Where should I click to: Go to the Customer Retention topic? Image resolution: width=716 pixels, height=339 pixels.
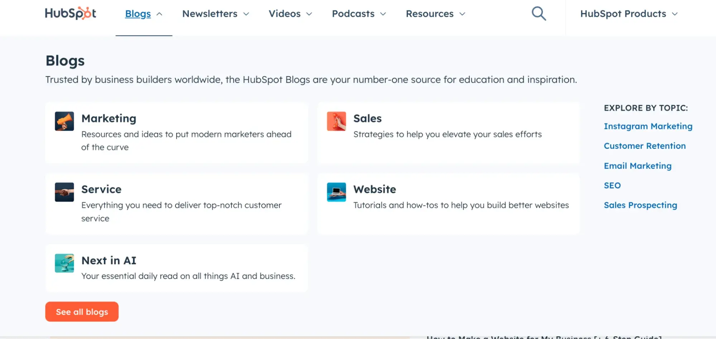tap(645, 146)
